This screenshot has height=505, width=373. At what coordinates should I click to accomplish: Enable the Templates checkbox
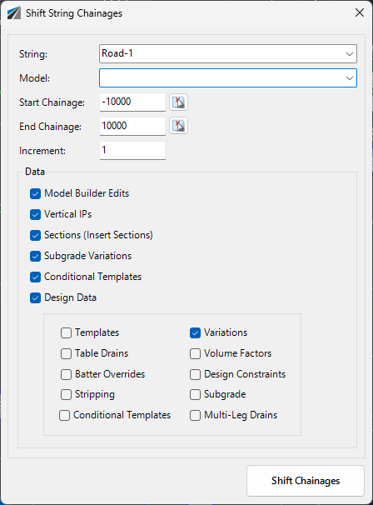66,332
